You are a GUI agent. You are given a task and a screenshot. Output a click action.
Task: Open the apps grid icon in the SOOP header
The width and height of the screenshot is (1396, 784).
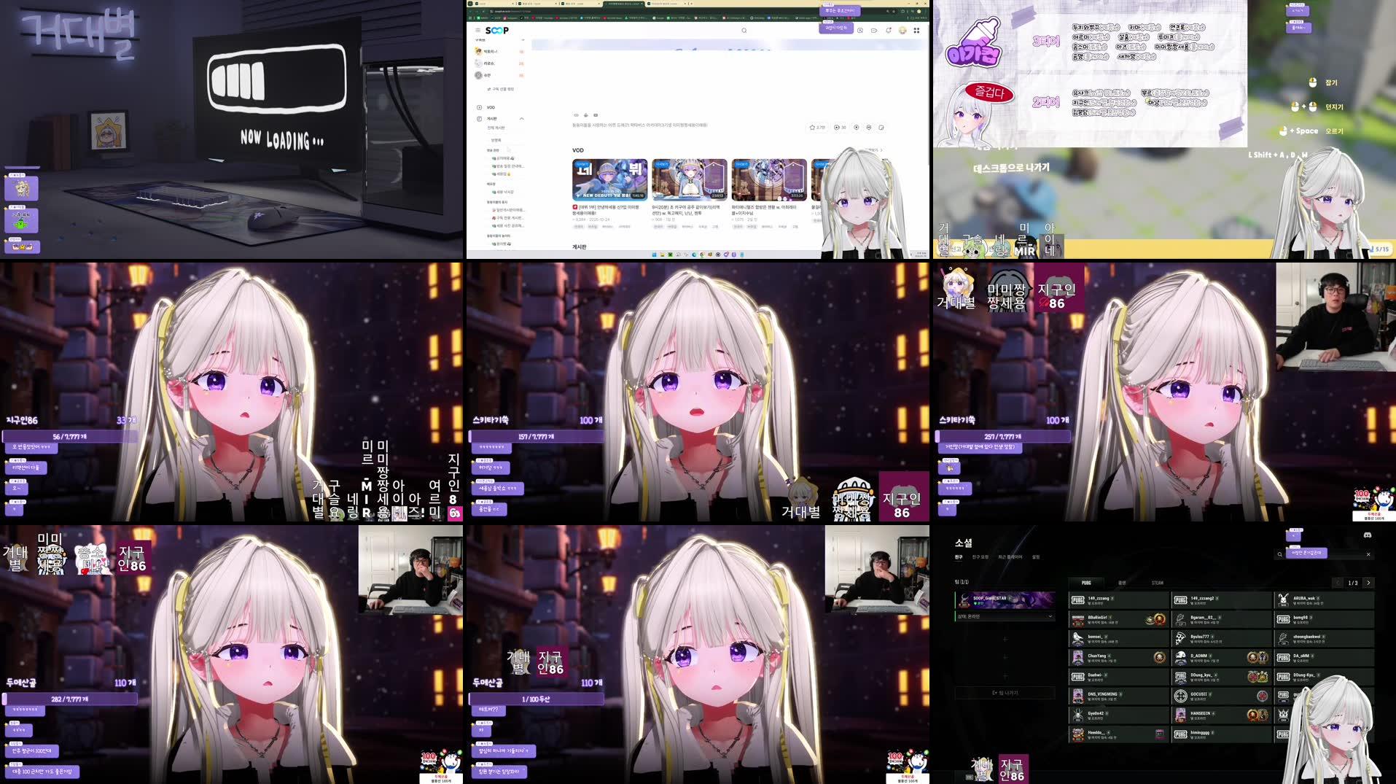click(917, 31)
